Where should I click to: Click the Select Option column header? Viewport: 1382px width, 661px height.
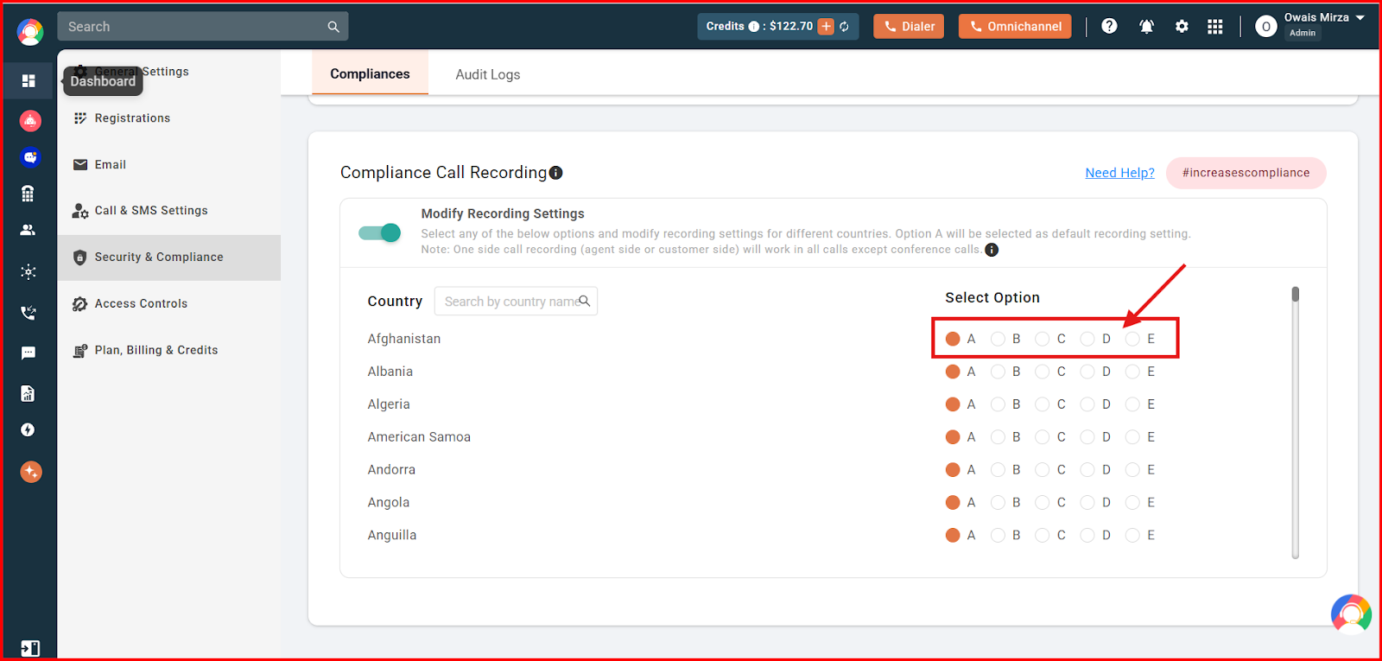click(x=992, y=297)
